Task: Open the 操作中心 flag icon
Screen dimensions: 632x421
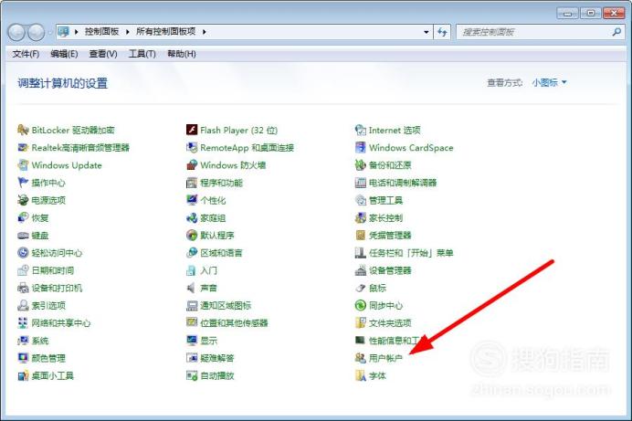Action: click(x=24, y=183)
